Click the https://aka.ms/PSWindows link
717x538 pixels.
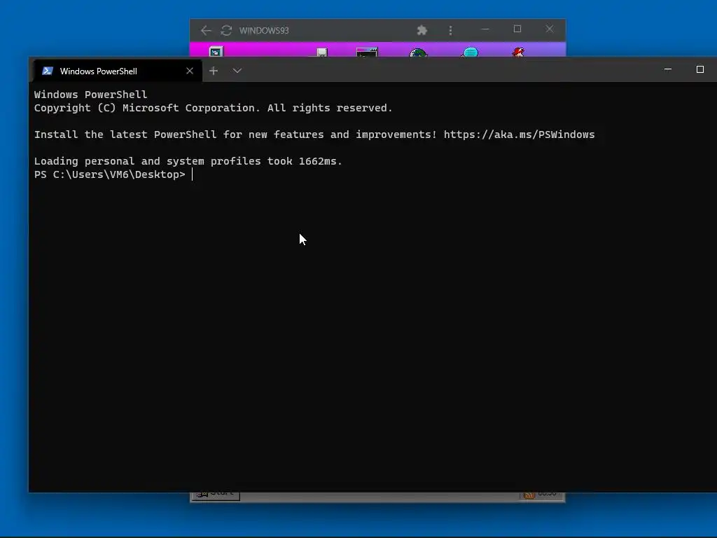(x=519, y=134)
